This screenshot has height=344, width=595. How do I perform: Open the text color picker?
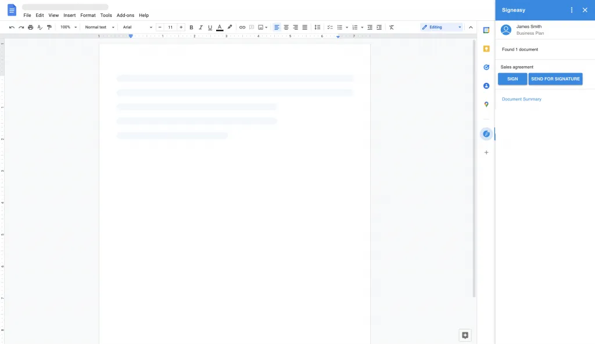tap(219, 27)
